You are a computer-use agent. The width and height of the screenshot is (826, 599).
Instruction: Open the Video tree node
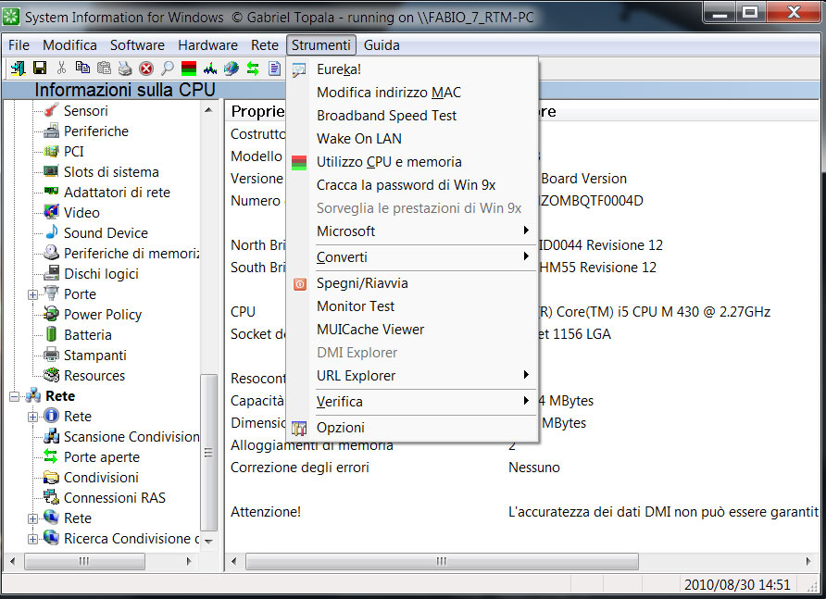point(81,213)
